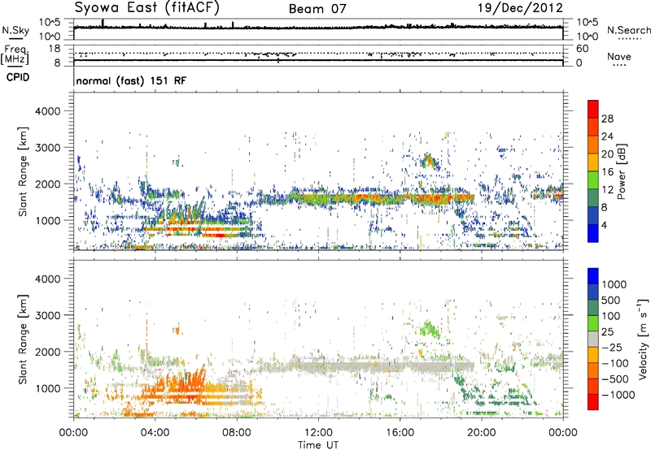Click the '16' label on power colorbar

click(607, 172)
